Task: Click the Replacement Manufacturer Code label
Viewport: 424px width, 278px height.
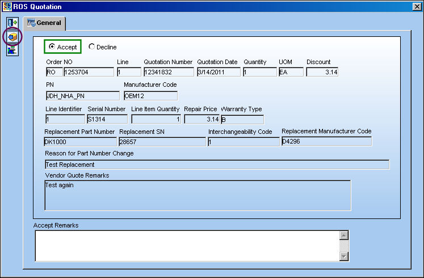Action: pos(326,131)
